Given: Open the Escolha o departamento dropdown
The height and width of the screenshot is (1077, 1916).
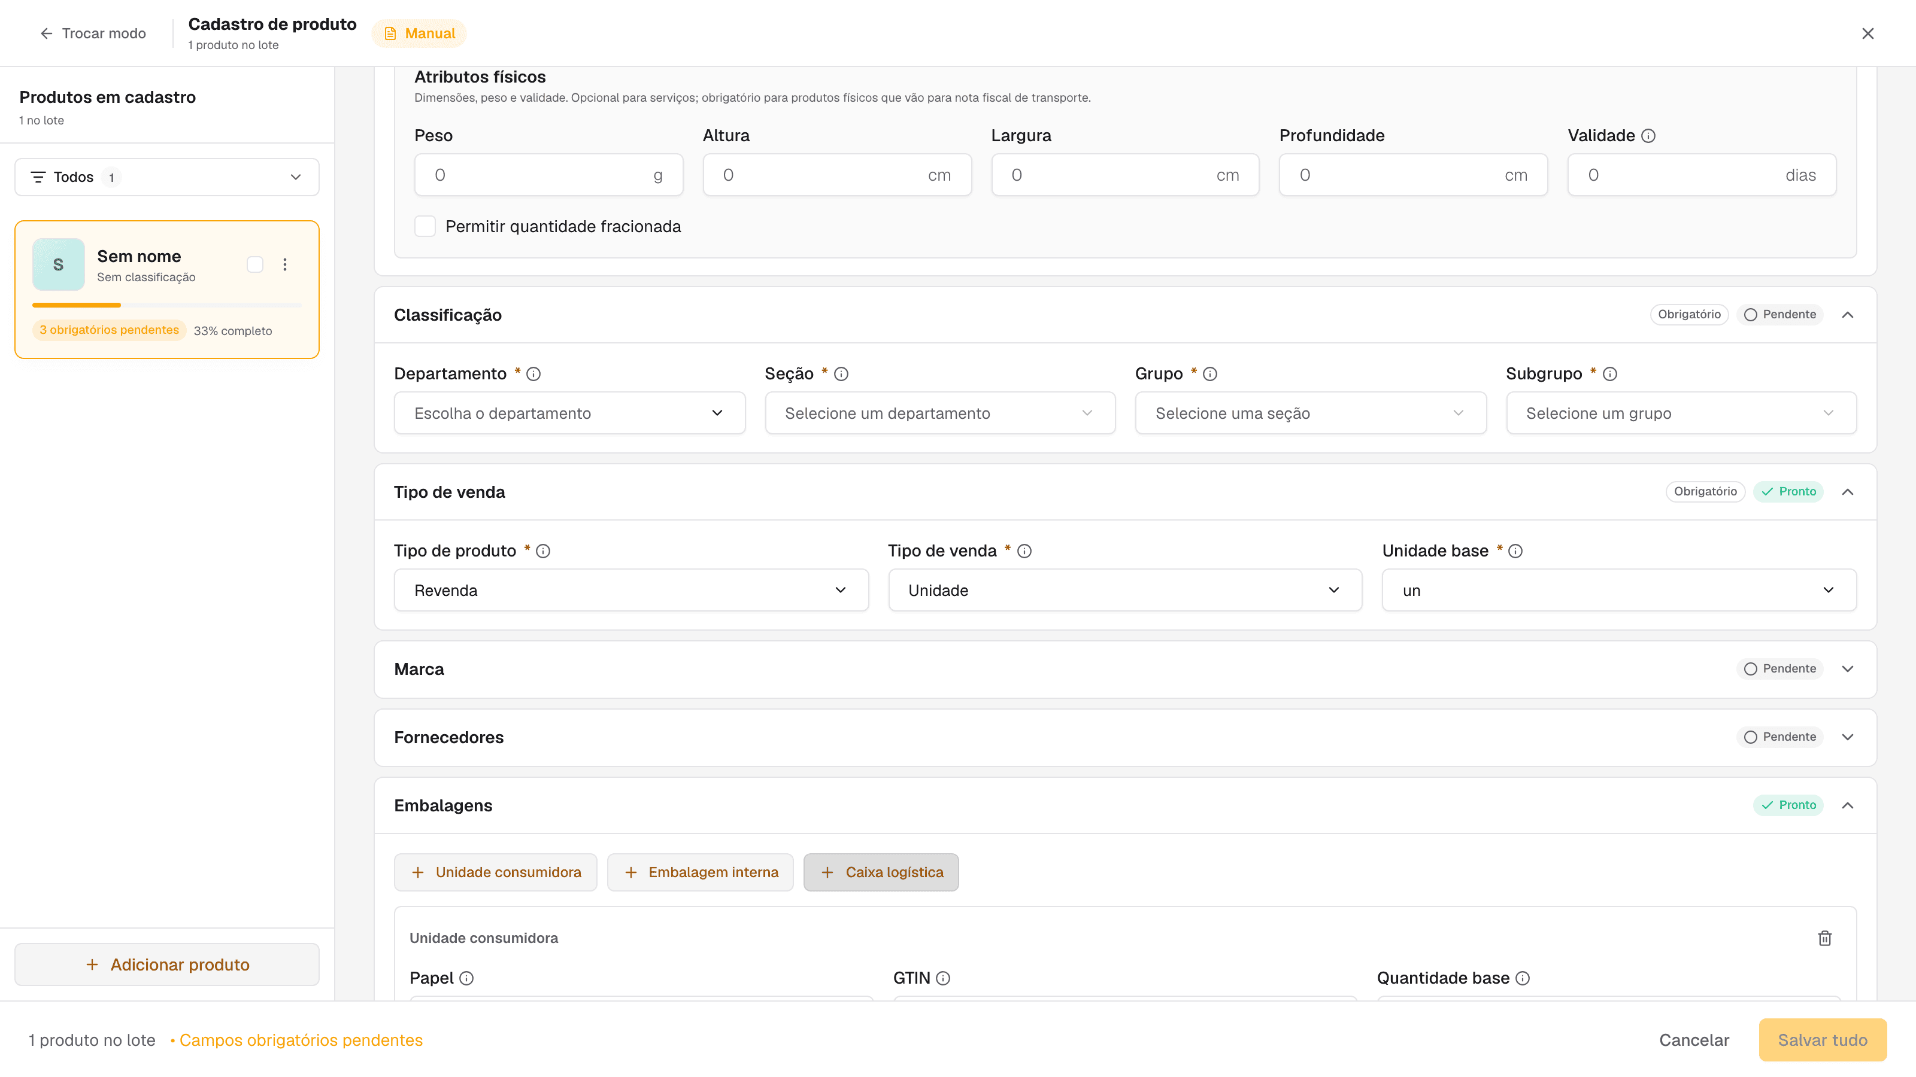Looking at the screenshot, I should pos(569,413).
